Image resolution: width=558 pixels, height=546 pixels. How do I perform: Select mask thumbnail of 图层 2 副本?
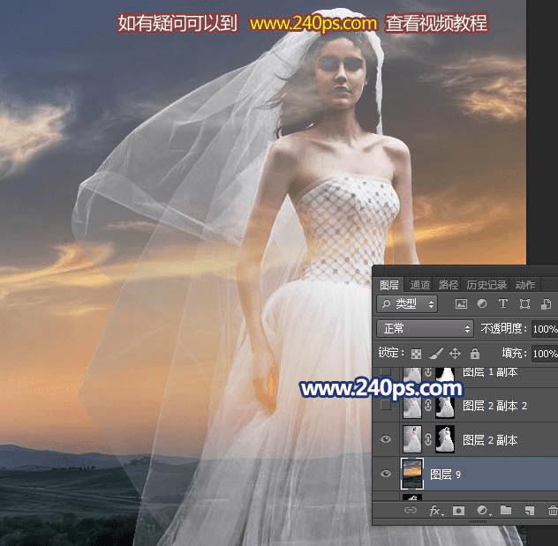point(445,439)
